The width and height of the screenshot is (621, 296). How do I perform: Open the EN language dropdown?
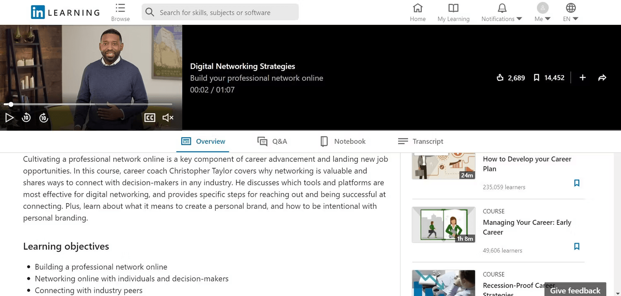[570, 12]
